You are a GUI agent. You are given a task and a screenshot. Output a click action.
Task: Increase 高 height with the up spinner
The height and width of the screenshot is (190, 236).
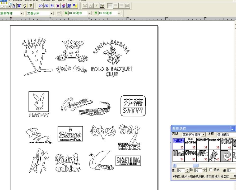click(204, 169)
